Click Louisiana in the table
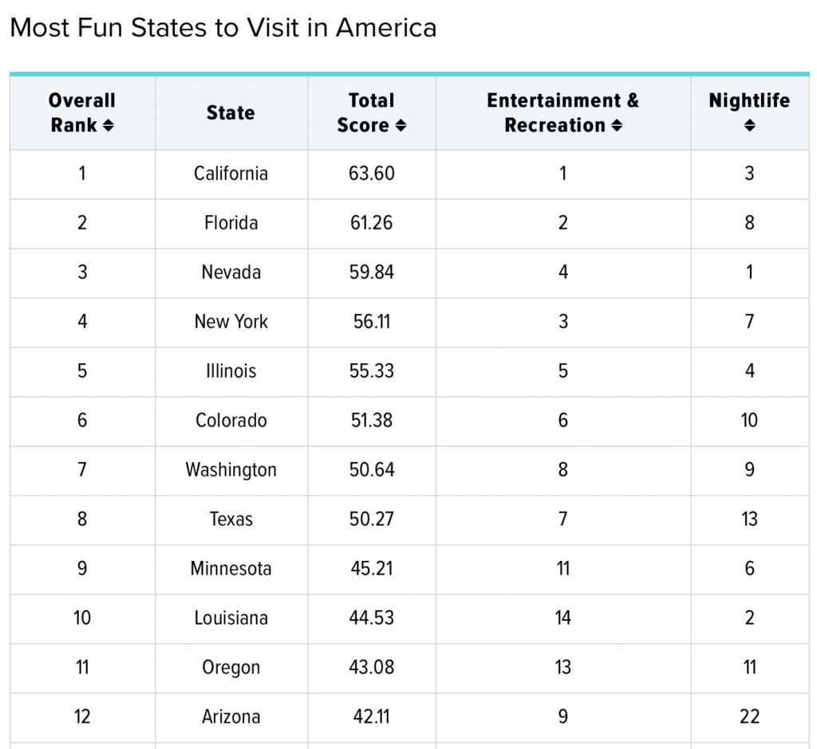The image size is (817, 749). (x=231, y=618)
